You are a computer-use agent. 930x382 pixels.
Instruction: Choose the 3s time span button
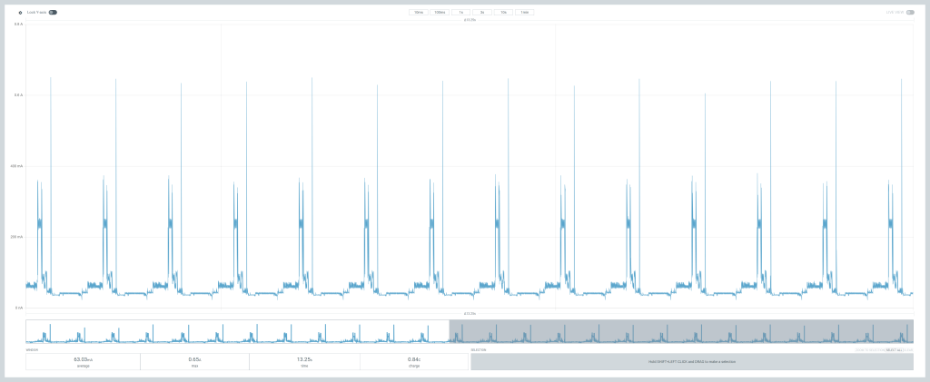tap(482, 13)
